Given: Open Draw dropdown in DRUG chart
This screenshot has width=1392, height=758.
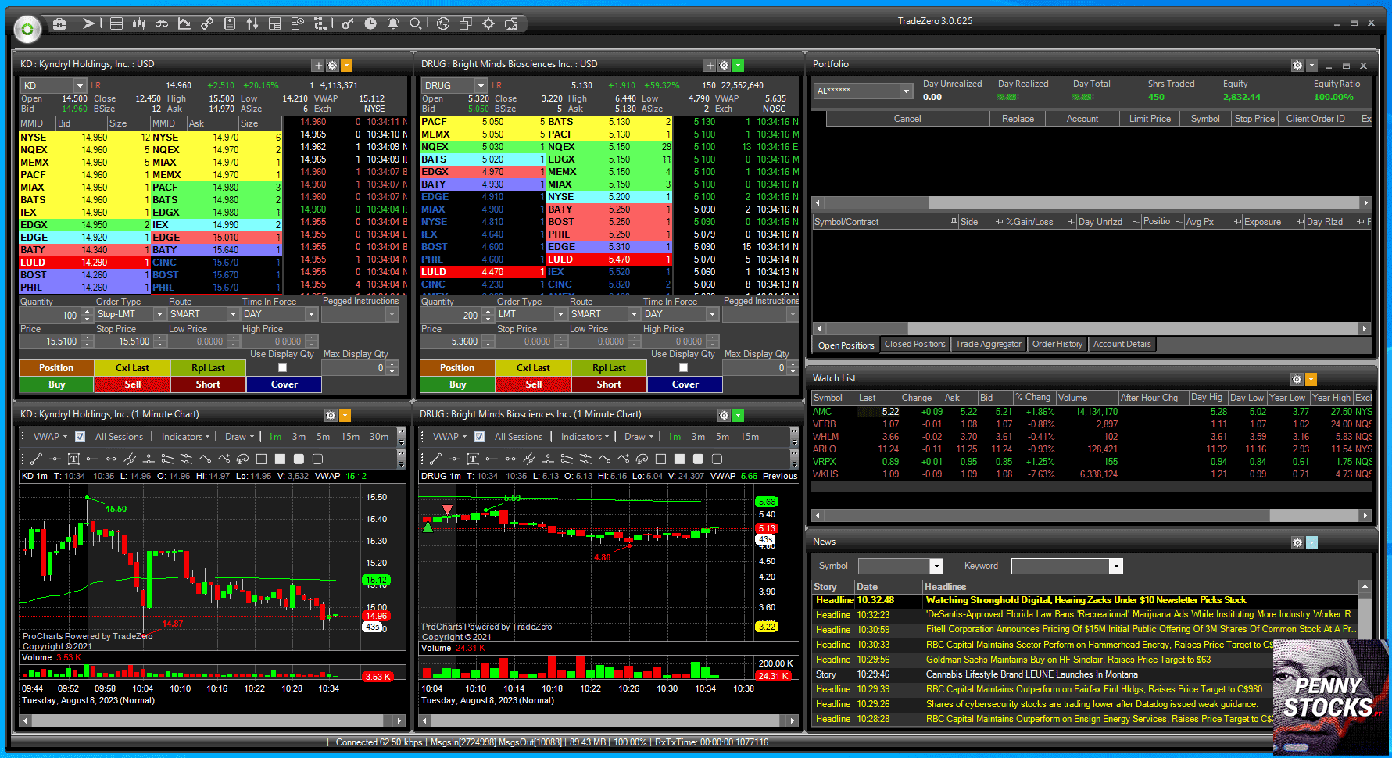Looking at the screenshot, I should point(639,437).
